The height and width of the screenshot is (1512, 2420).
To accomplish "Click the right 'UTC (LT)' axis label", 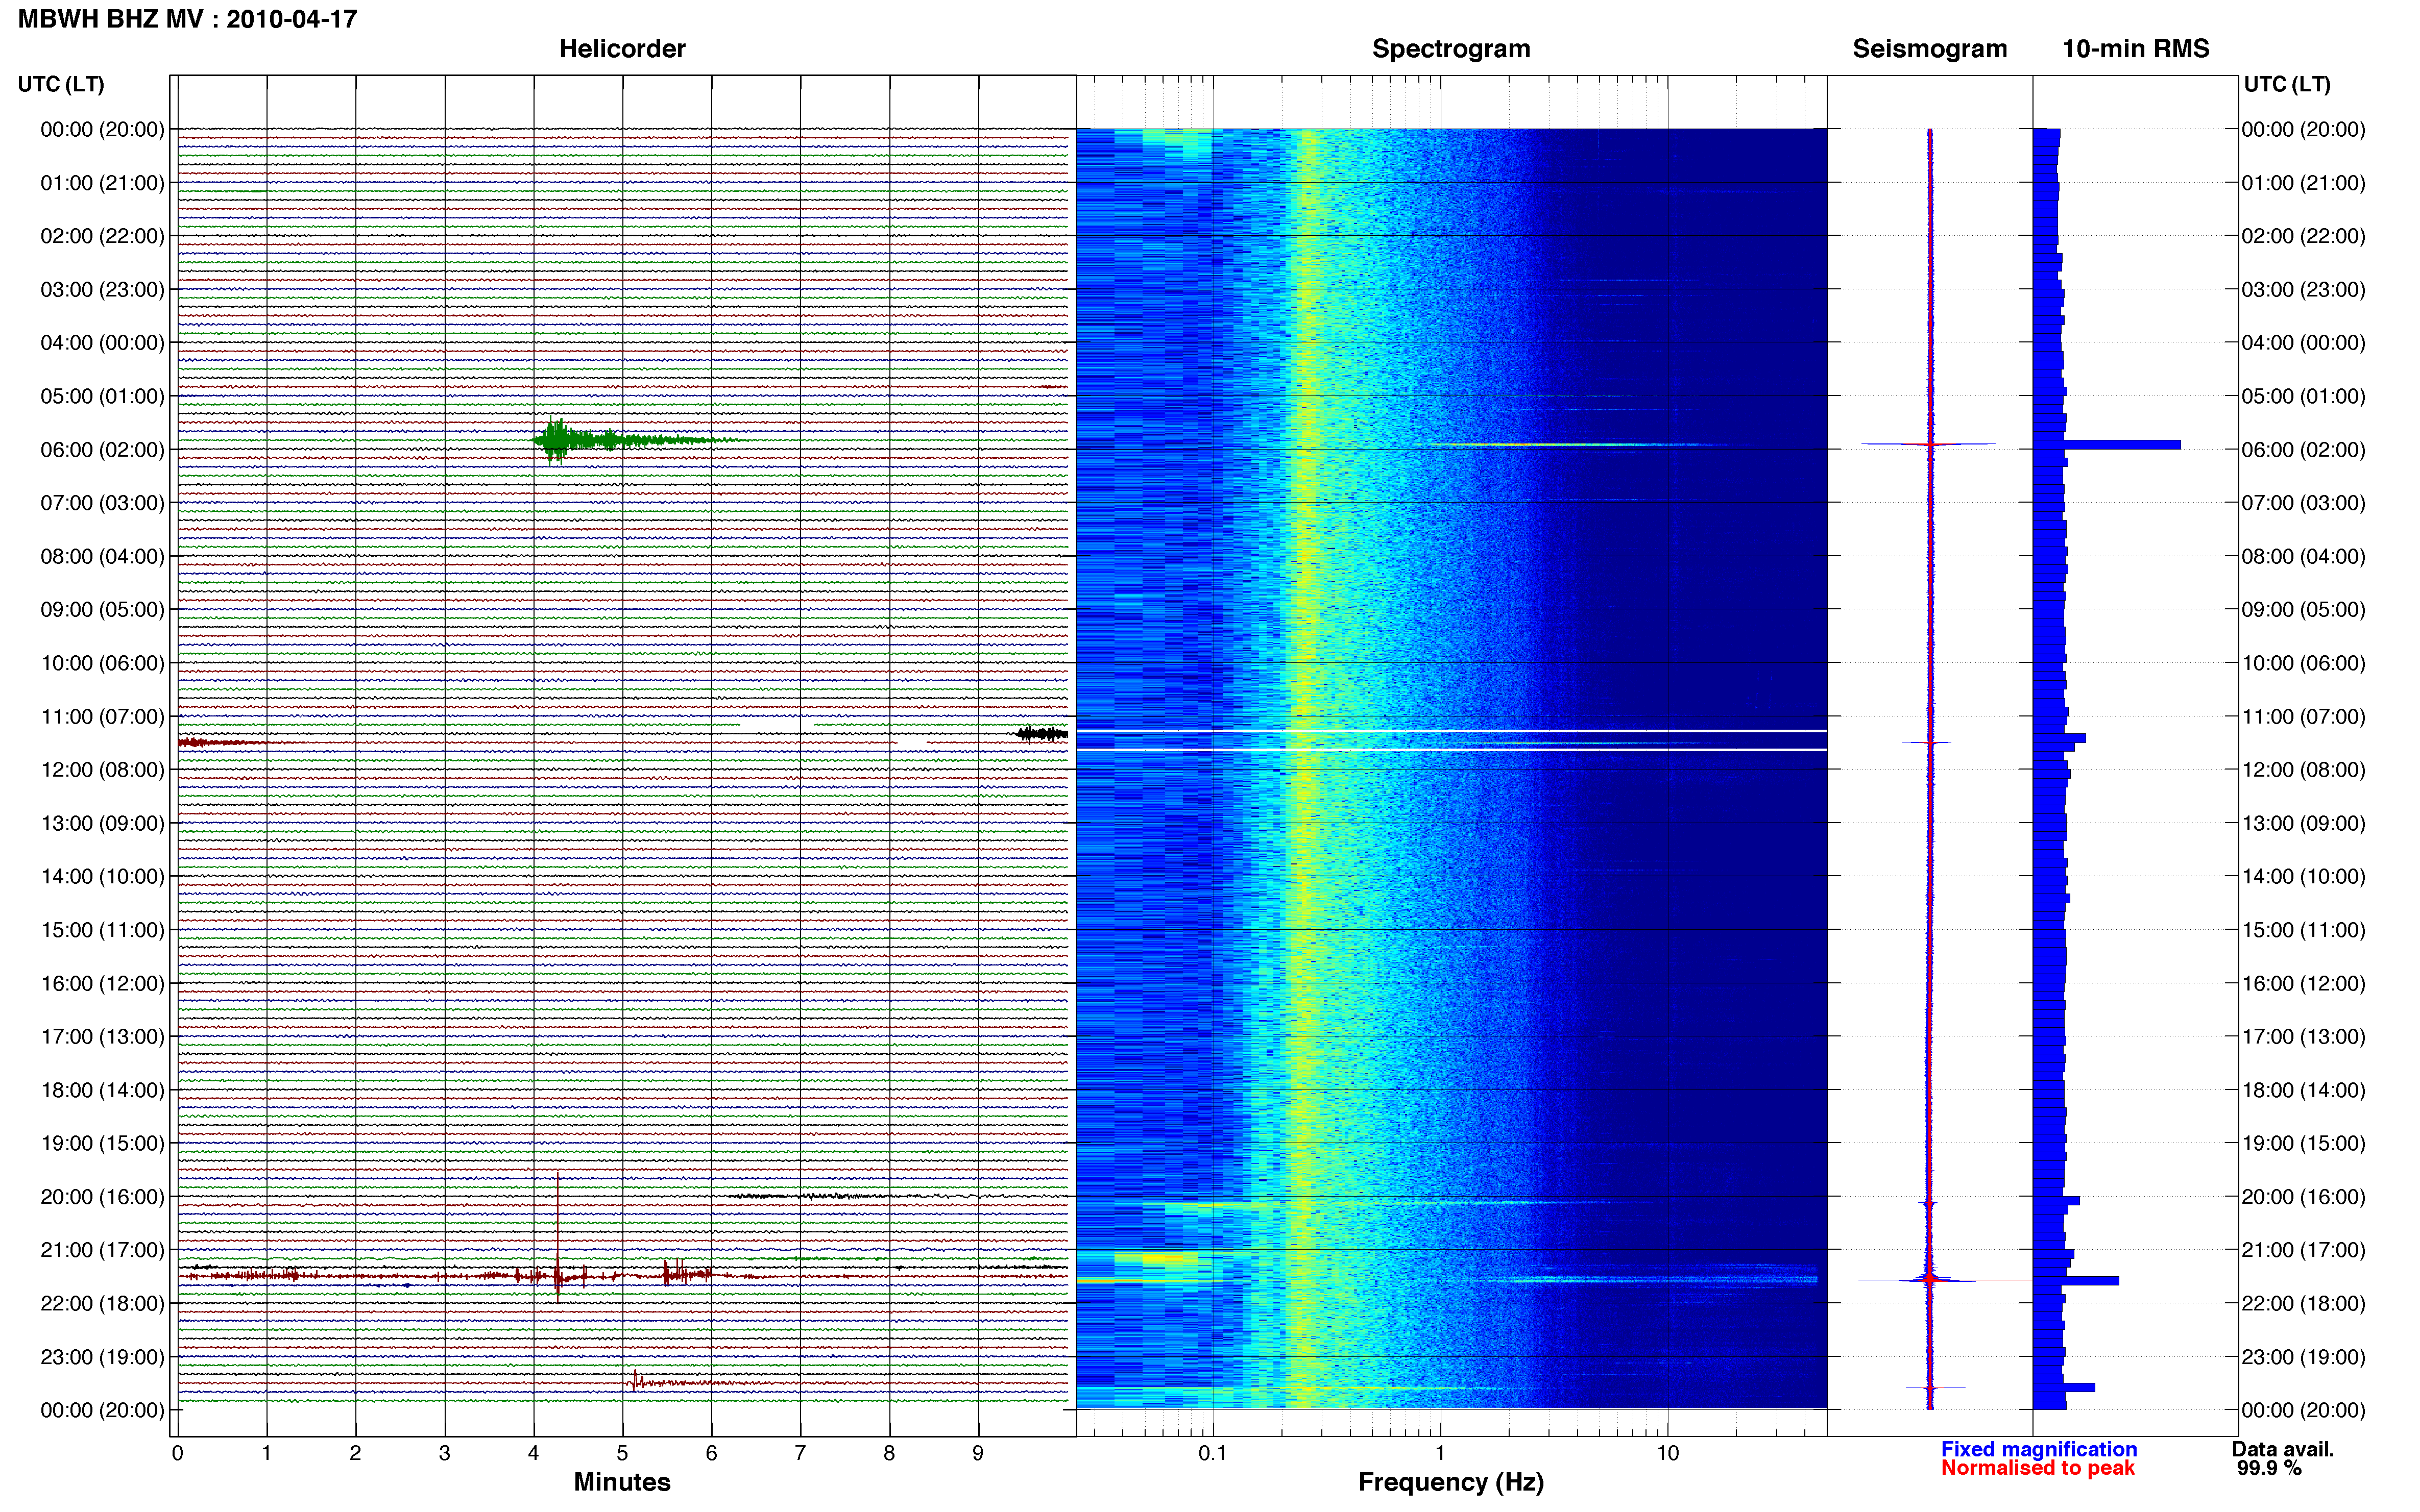I will 2287,84.
